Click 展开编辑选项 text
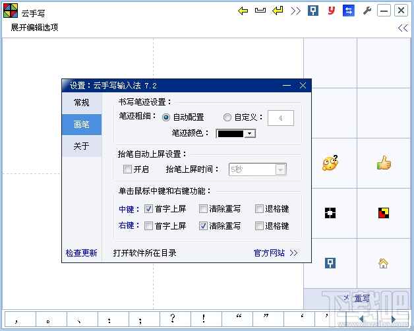414x331 pixels. click(34, 28)
